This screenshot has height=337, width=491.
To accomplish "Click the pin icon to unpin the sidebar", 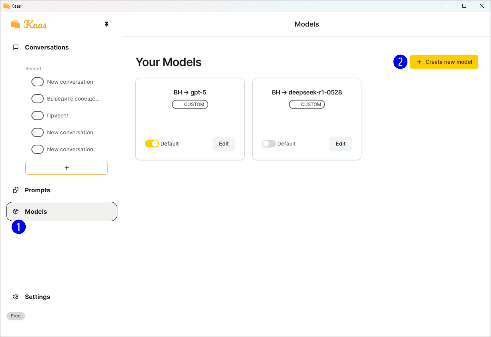I will [106, 24].
